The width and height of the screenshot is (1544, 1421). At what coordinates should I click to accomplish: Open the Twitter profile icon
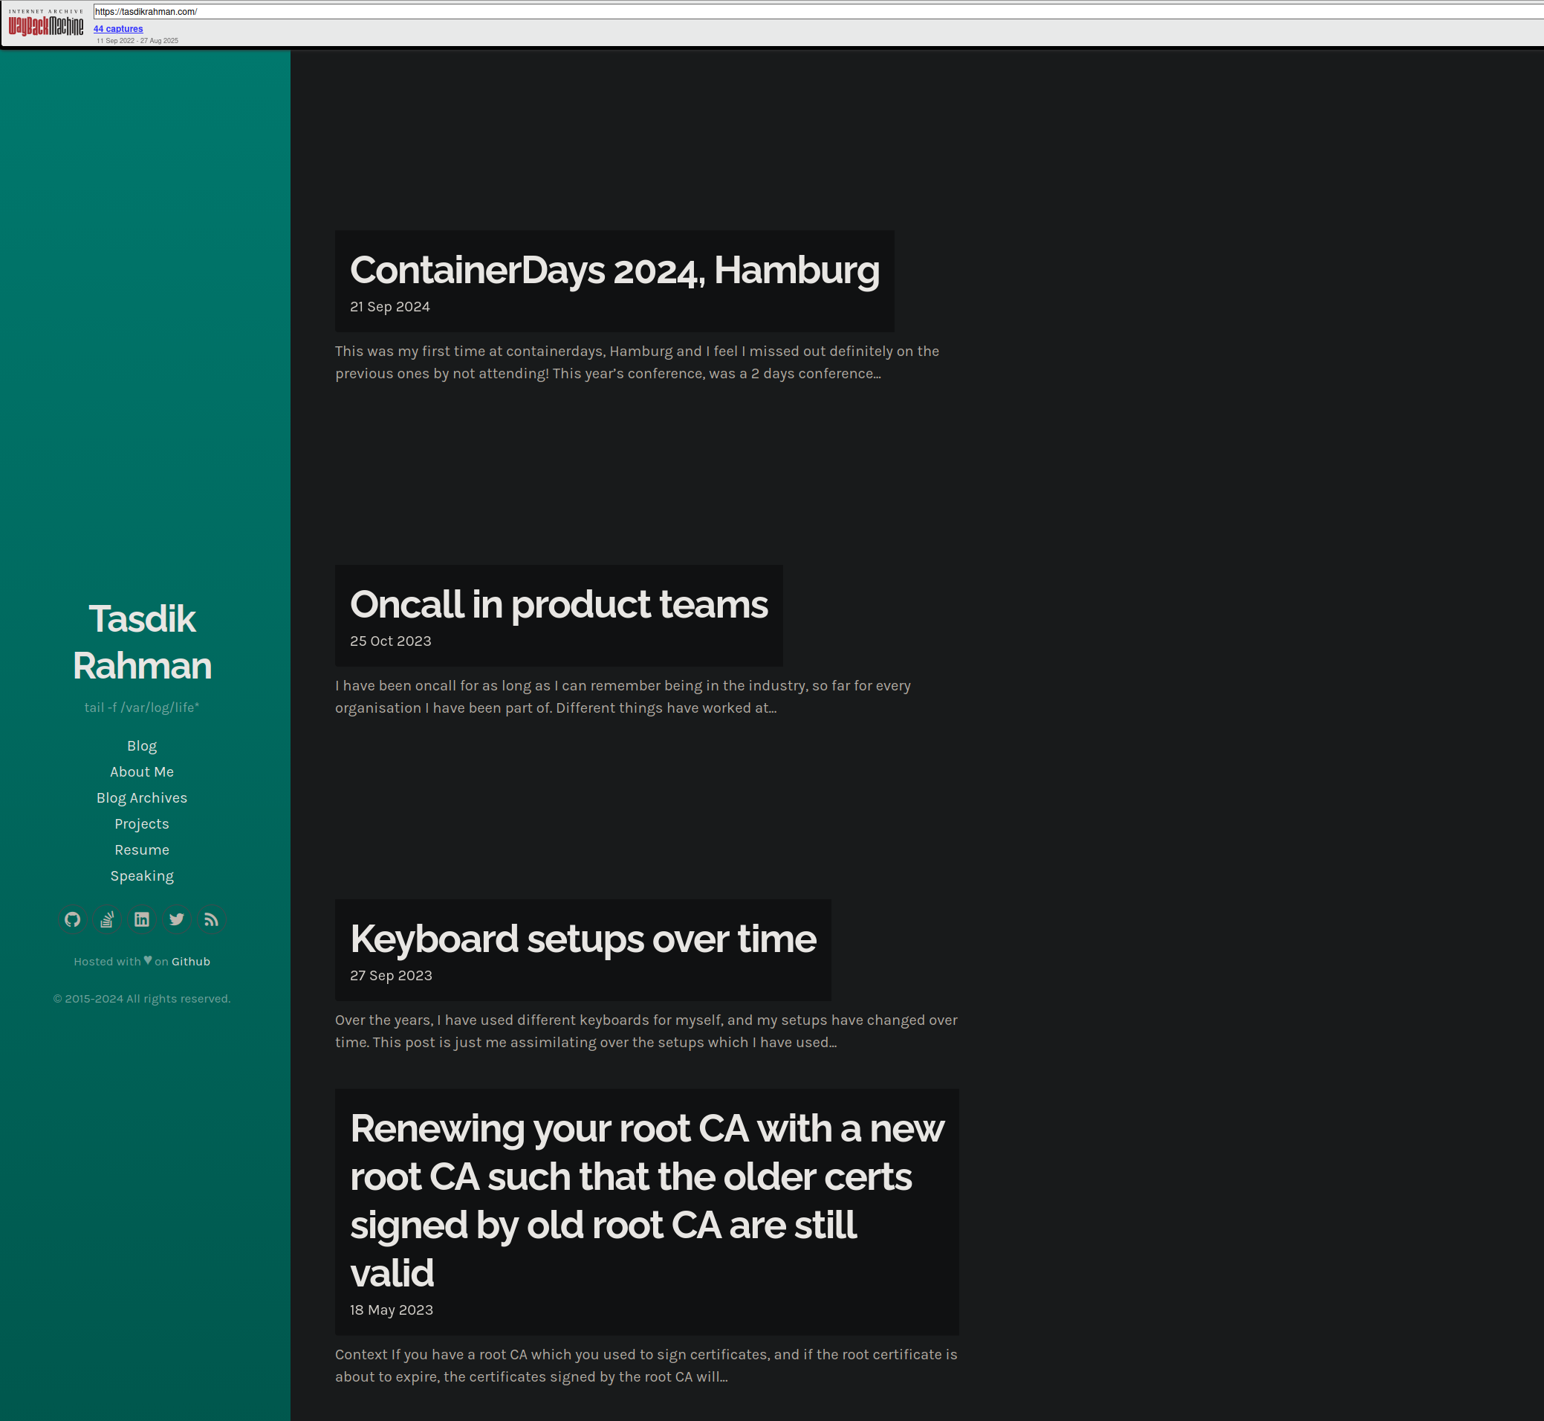177,919
